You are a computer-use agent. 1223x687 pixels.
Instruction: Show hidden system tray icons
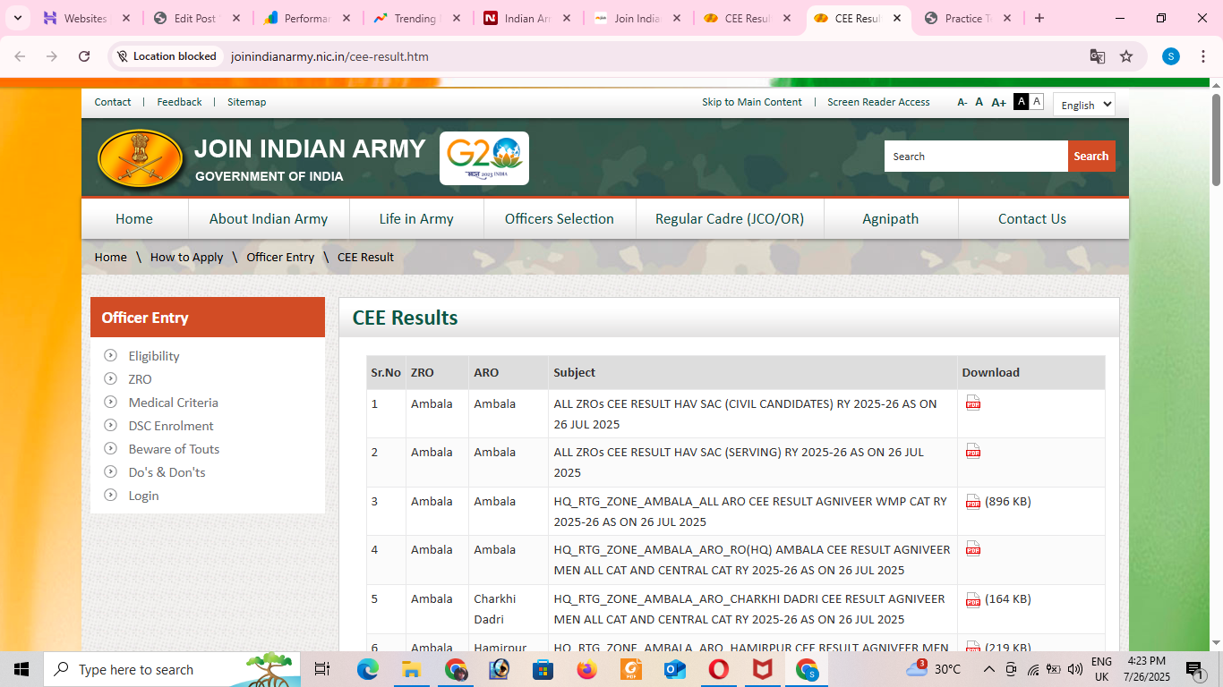coord(988,669)
